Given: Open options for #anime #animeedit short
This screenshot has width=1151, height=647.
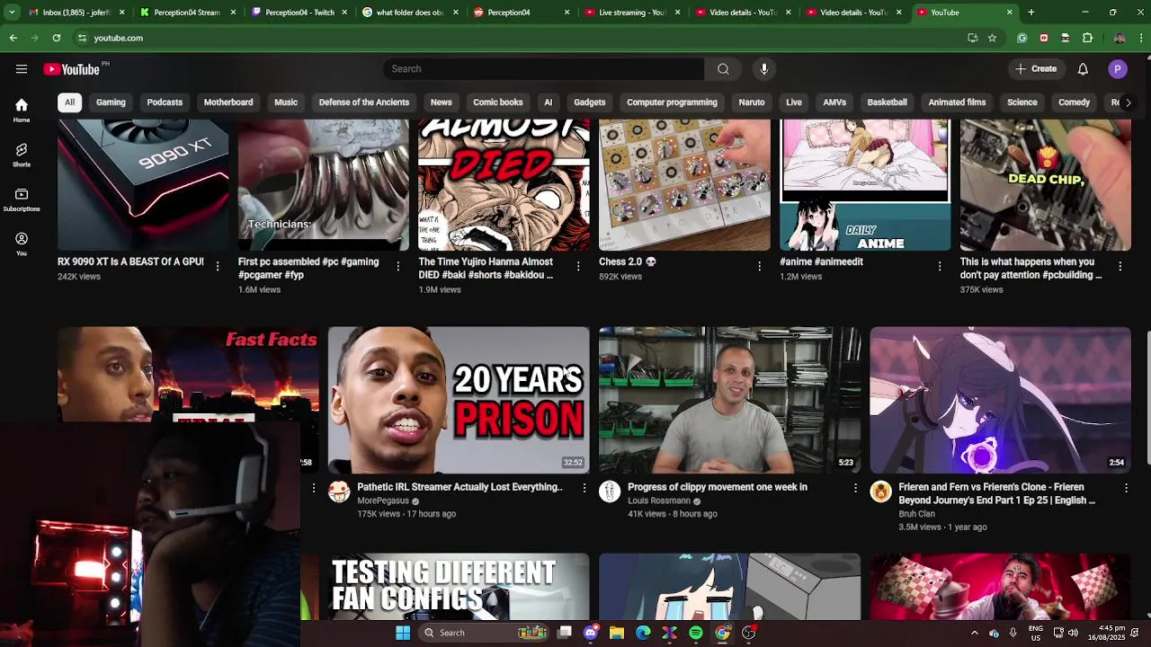Looking at the screenshot, I should pos(940,266).
